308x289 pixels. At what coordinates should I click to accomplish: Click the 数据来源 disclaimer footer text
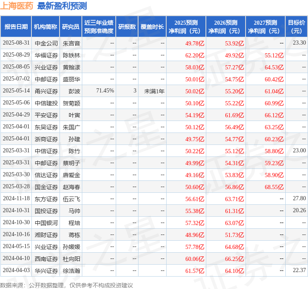(x=67, y=285)
